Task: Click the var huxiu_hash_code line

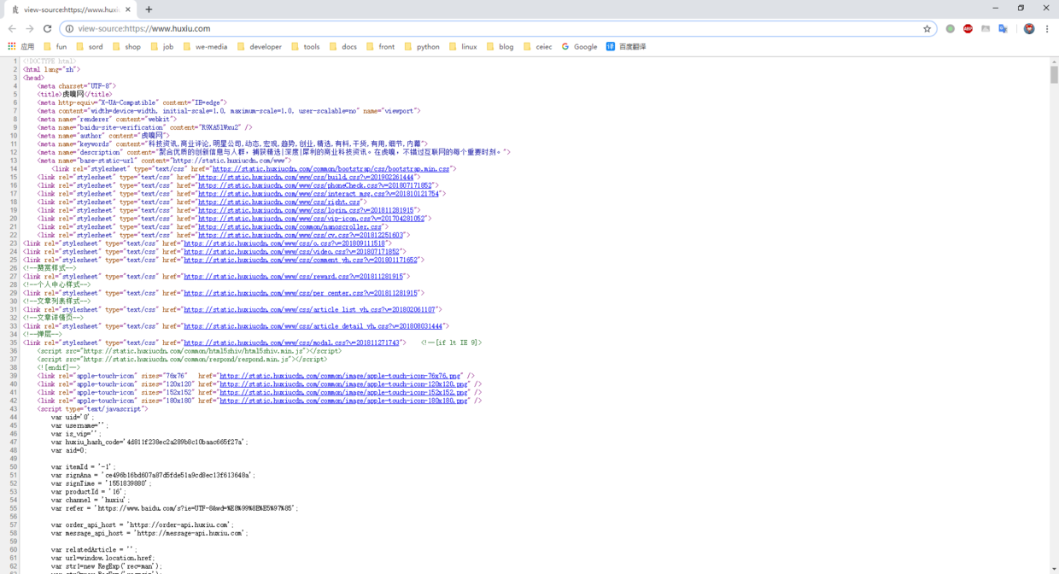Action: point(149,442)
